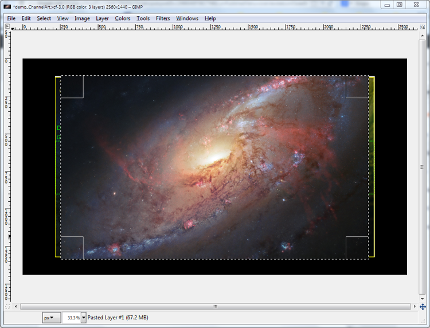Click 'Pasted Layer #1 (67.2 MB)' status text
Viewport: 430px width, 328px height.
coord(118,318)
